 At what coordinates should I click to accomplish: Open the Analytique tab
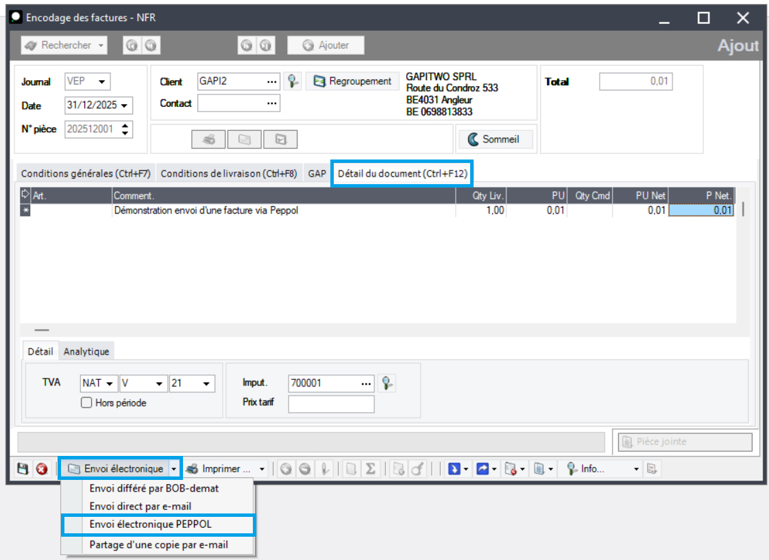click(x=86, y=351)
